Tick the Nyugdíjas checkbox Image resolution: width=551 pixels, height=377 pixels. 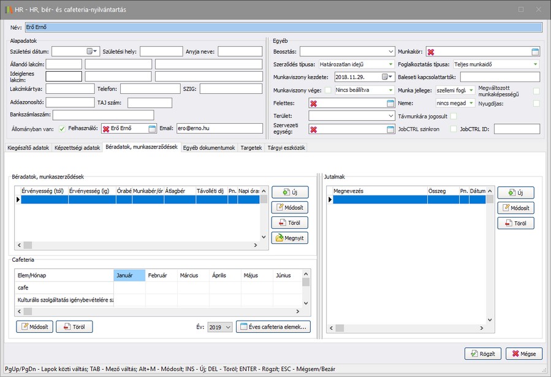point(536,103)
